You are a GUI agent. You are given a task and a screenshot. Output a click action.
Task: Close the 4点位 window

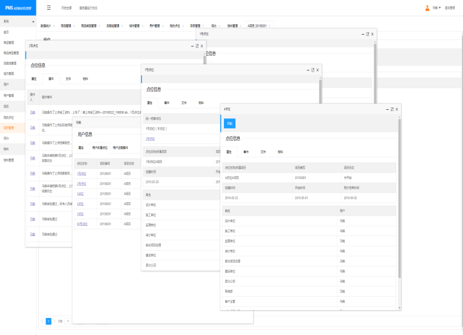(x=397, y=109)
